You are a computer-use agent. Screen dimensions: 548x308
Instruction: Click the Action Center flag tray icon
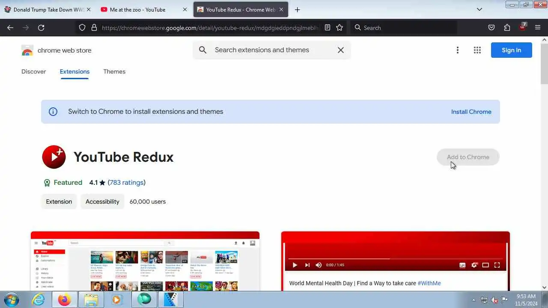click(x=505, y=300)
